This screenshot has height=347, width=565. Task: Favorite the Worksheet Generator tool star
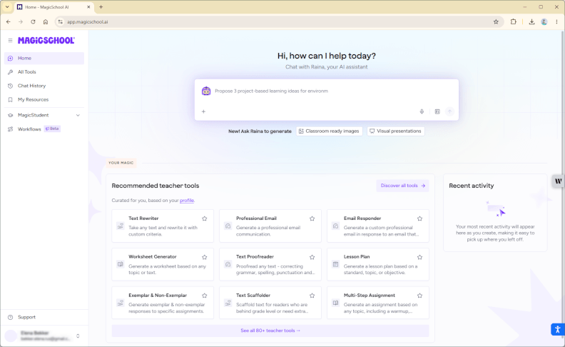tap(205, 257)
